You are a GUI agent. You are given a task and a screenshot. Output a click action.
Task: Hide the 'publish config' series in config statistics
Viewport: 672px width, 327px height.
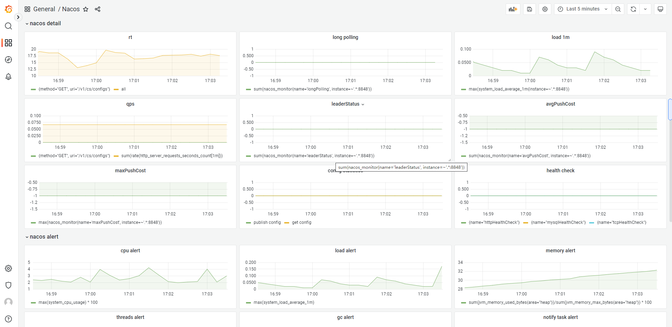click(x=266, y=222)
